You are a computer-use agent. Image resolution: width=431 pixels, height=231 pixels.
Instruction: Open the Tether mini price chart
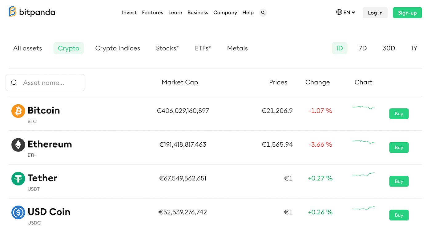[363, 175]
